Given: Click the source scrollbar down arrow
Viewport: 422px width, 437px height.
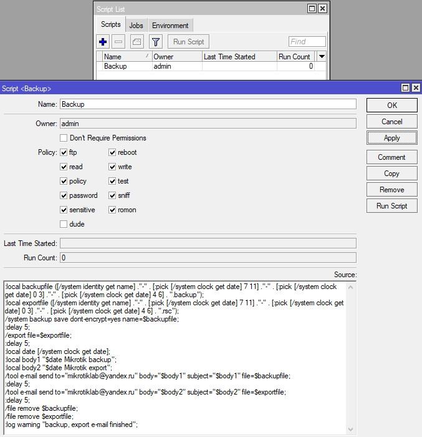Looking at the screenshot, I should tap(351, 430).
